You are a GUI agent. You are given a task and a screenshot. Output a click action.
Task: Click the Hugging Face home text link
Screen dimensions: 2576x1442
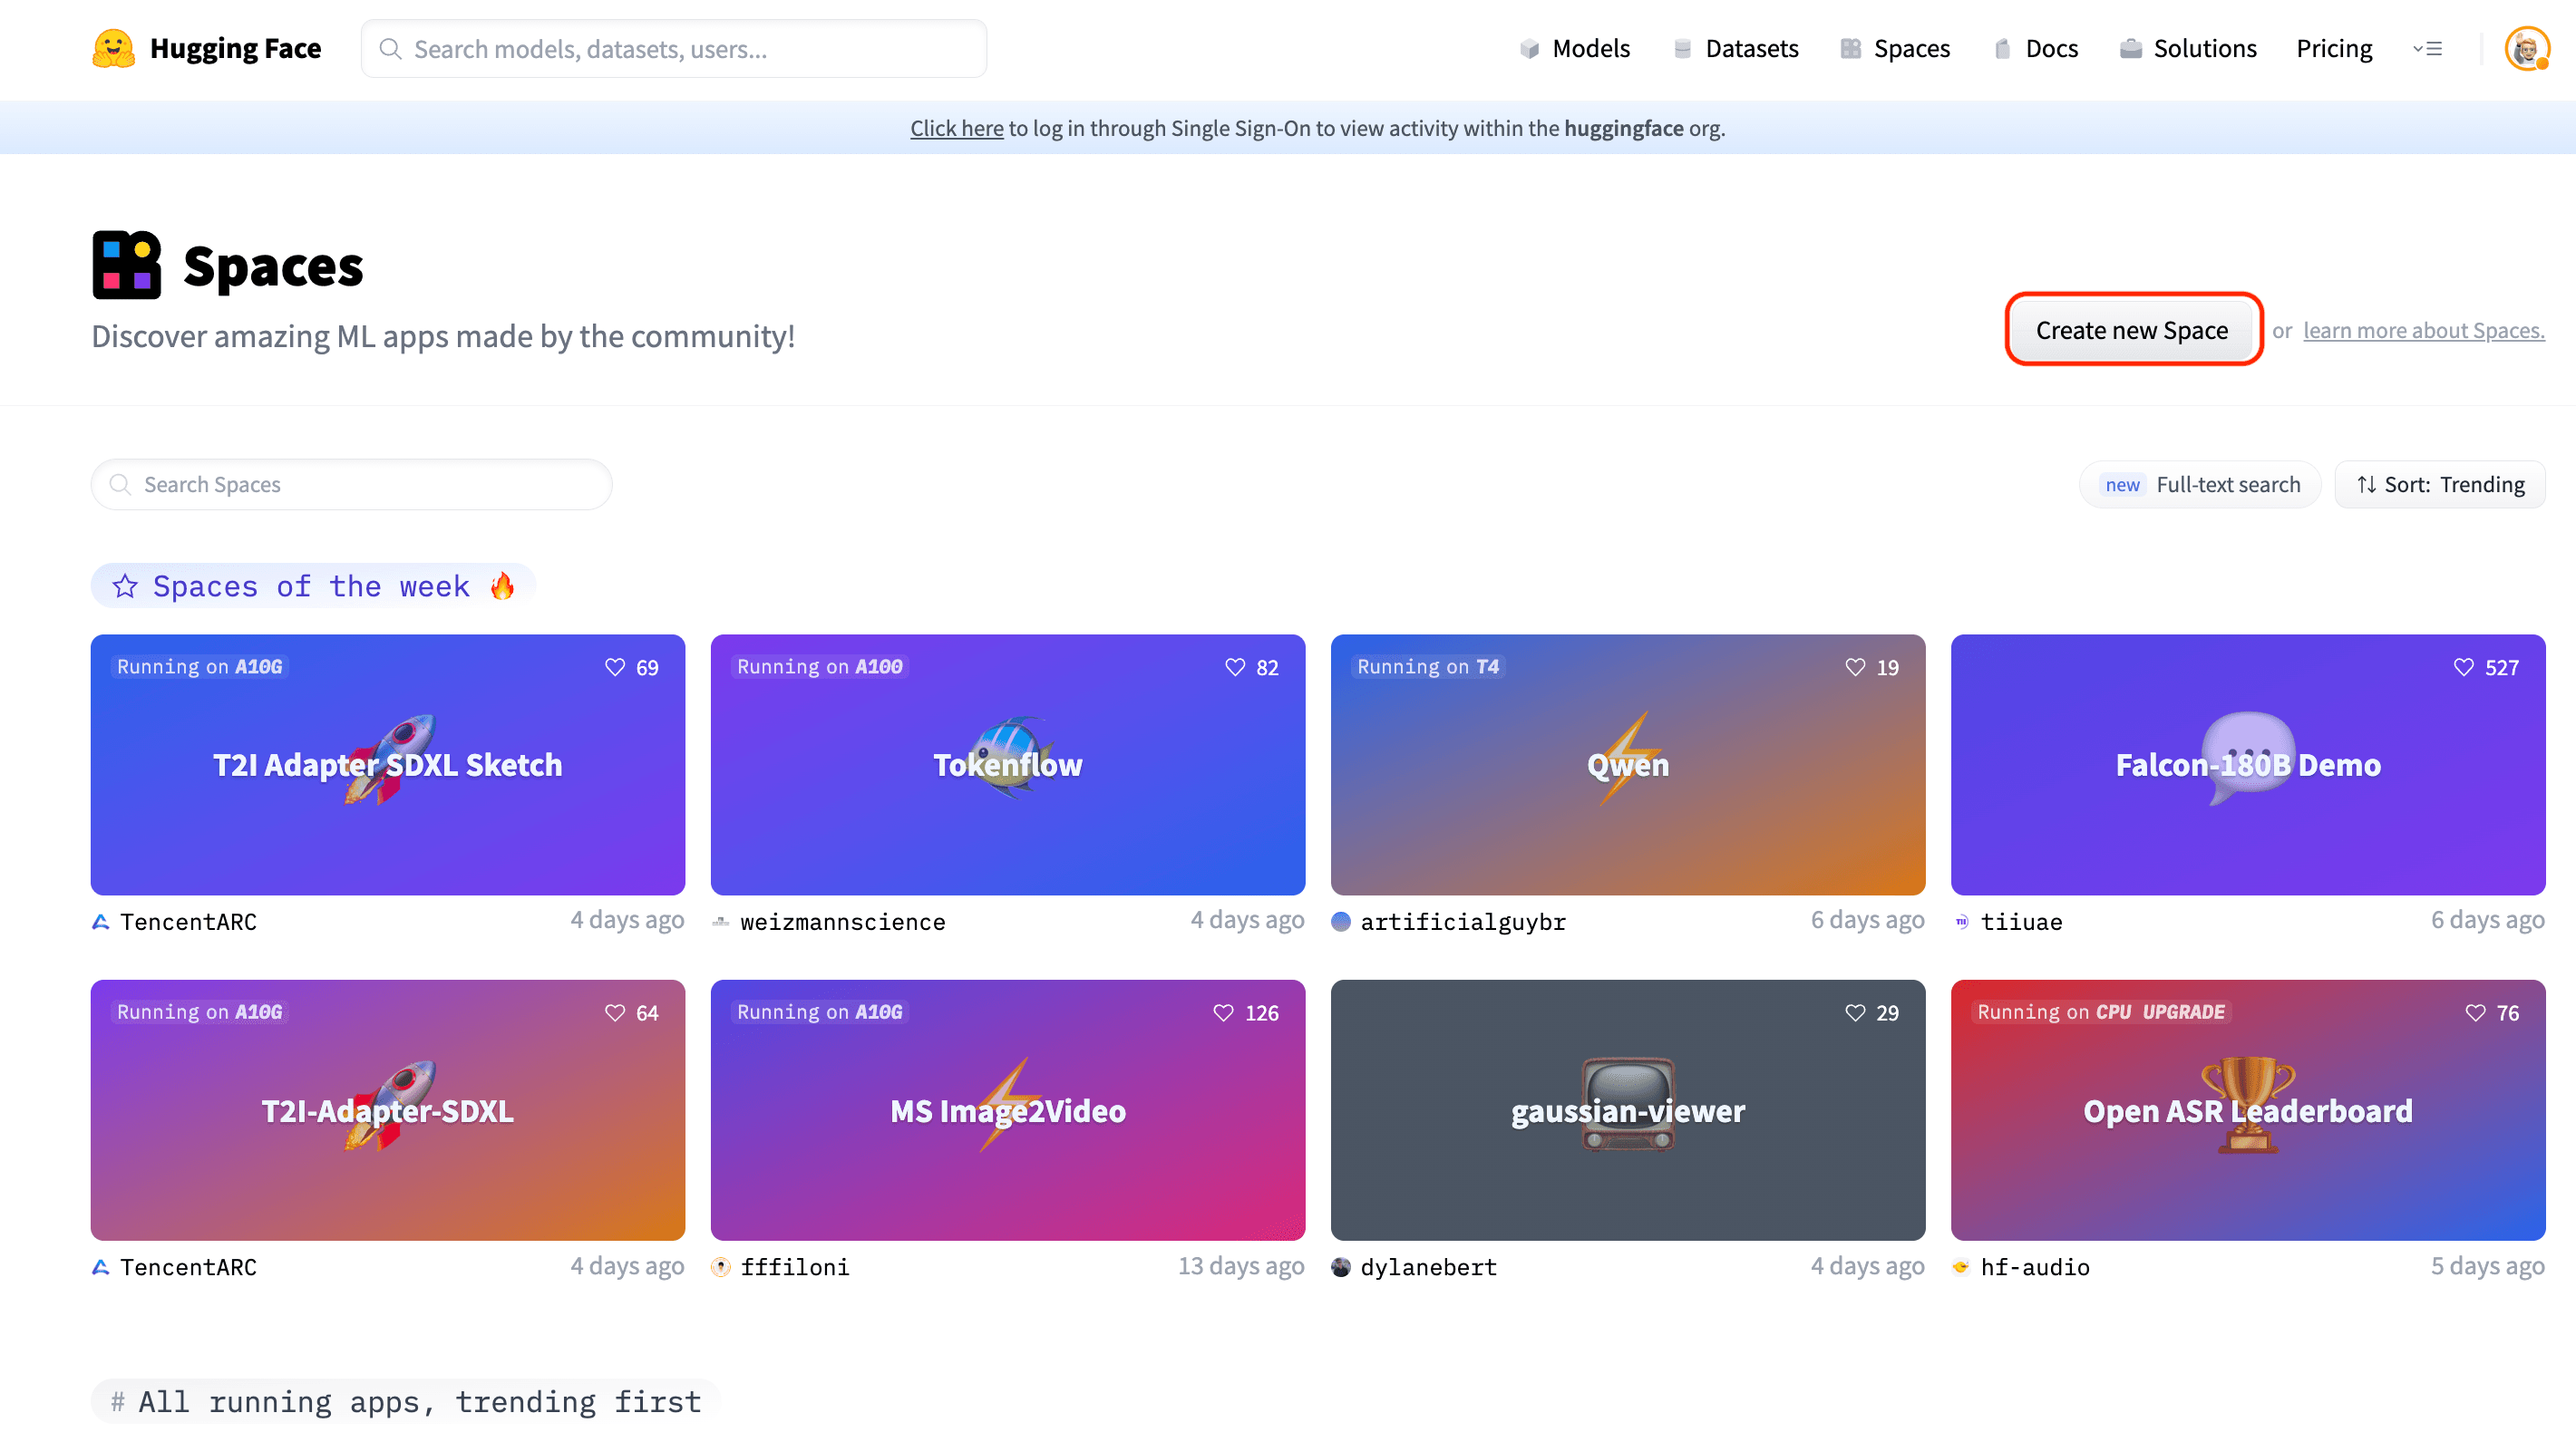(235, 48)
